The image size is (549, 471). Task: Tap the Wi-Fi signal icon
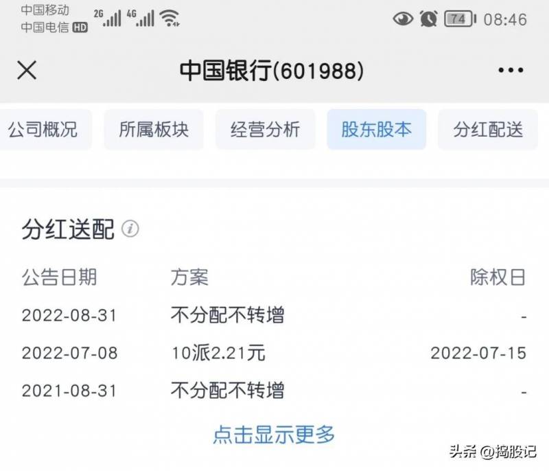pos(170,19)
